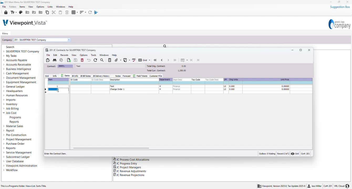The width and height of the screenshot is (352, 189).
Task: Open the calculator icon in JC Contracts
Action: 110,60
